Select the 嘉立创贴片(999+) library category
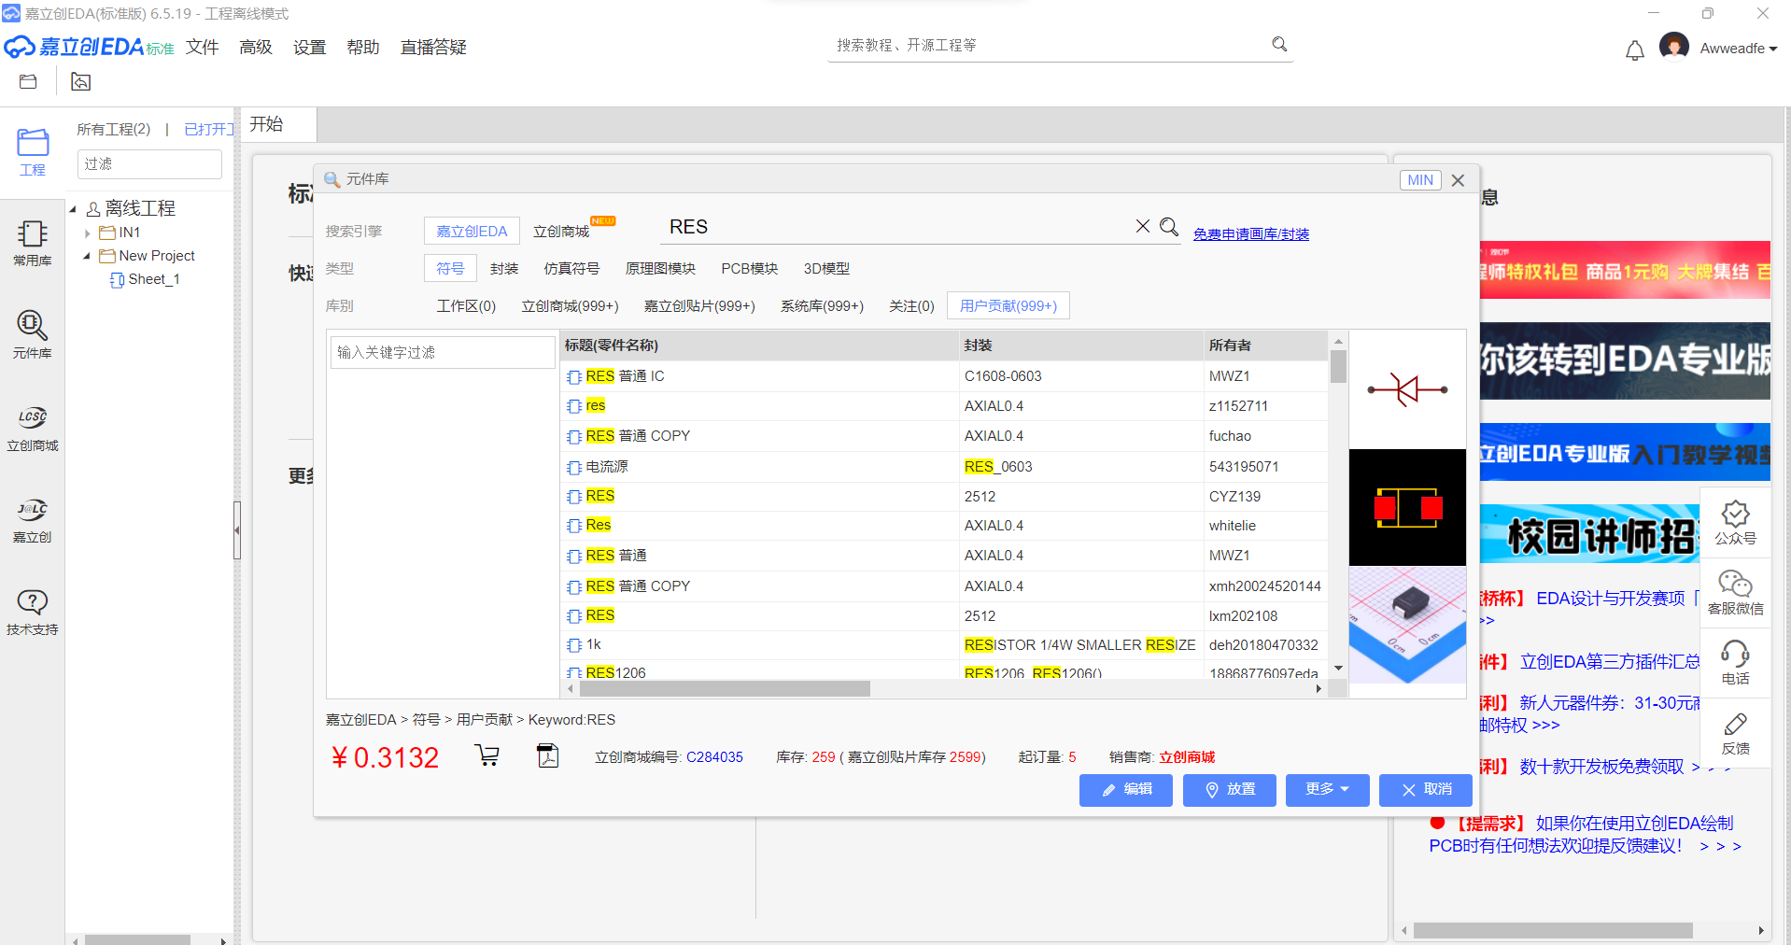Viewport: 1791px width, 945px height. click(x=699, y=305)
